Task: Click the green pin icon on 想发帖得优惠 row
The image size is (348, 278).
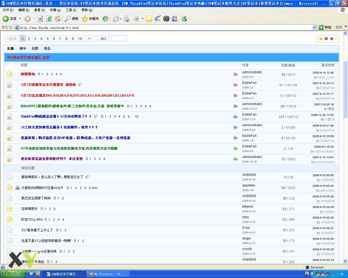Action: [235, 159]
